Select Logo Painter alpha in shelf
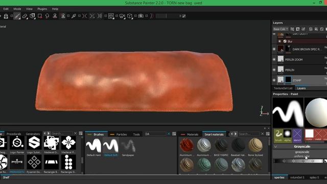Viewport: 327px width, 184px height. pos(17,145)
